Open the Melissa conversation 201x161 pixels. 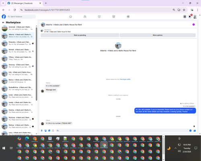coord(18,126)
